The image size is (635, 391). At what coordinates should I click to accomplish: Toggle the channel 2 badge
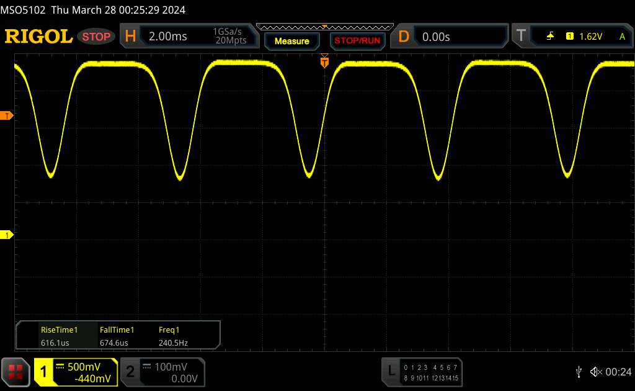tap(130, 372)
